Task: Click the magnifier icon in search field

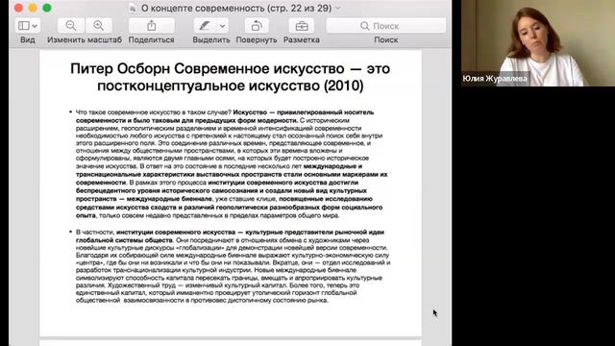Action: (365, 26)
